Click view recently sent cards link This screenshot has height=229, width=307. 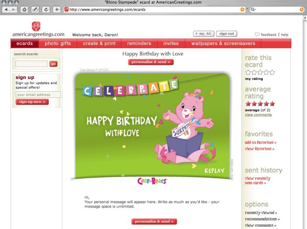tap(257, 180)
